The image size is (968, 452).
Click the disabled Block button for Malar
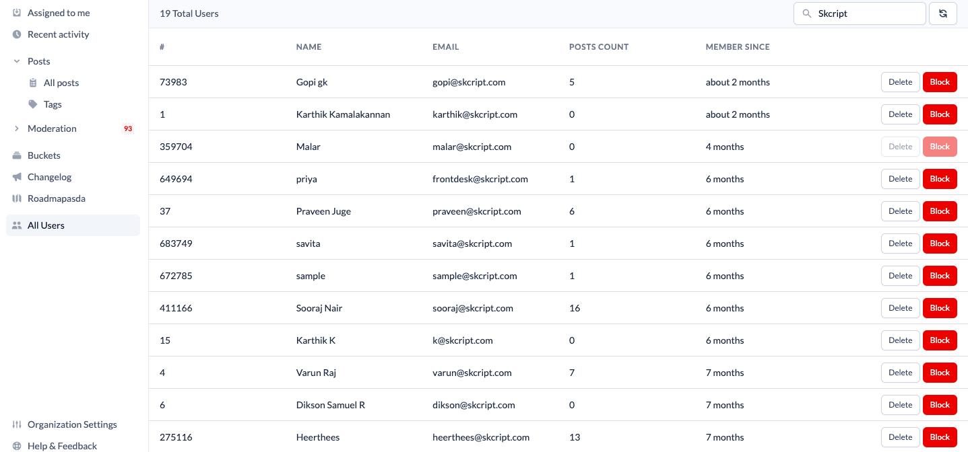tap(940, 147)
